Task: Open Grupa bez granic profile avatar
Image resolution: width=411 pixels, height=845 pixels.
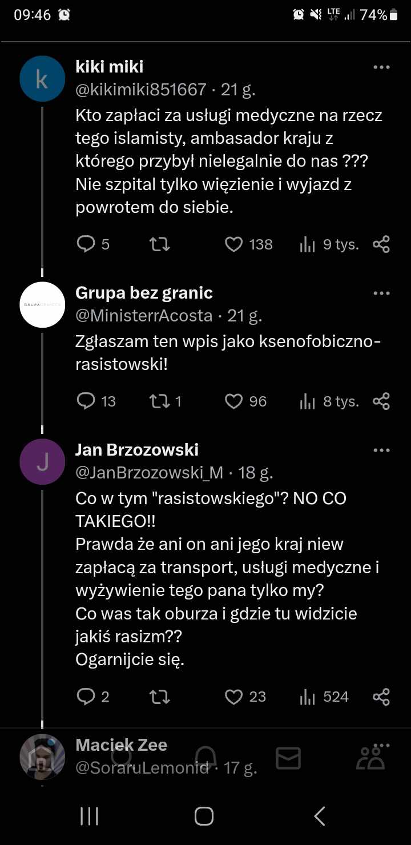Action: (42, 304)
